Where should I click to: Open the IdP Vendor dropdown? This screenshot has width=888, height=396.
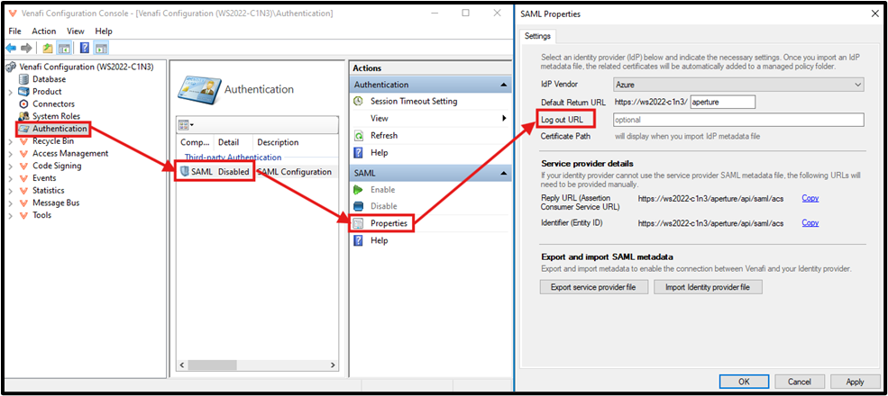coord(738,84)
